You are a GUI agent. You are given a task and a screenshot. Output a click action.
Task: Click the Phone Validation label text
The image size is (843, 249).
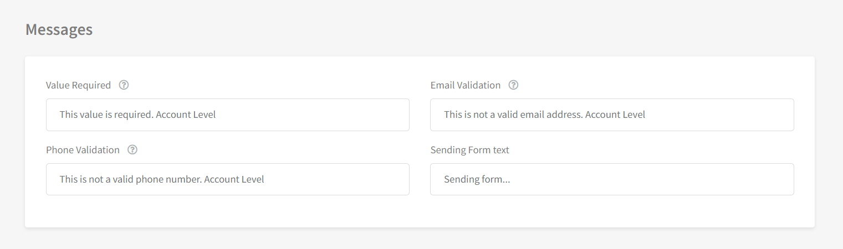click(x=83, y=150)
